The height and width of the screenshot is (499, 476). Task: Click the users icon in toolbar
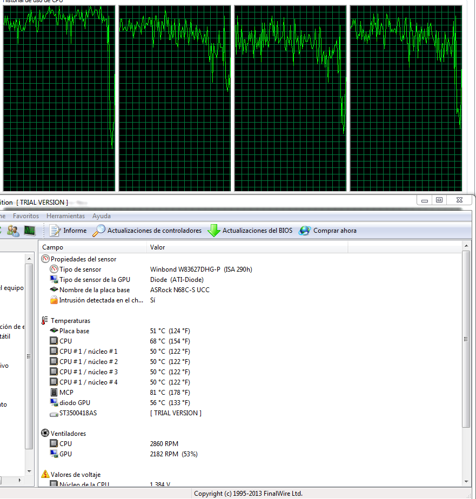13,231
